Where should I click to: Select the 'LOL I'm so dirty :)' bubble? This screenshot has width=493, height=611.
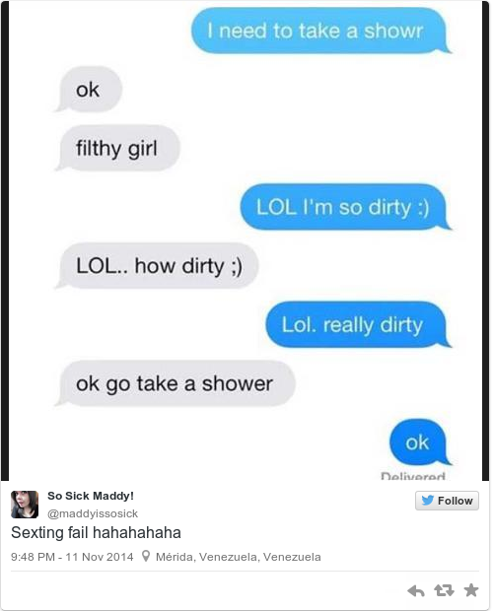point(343,207)
